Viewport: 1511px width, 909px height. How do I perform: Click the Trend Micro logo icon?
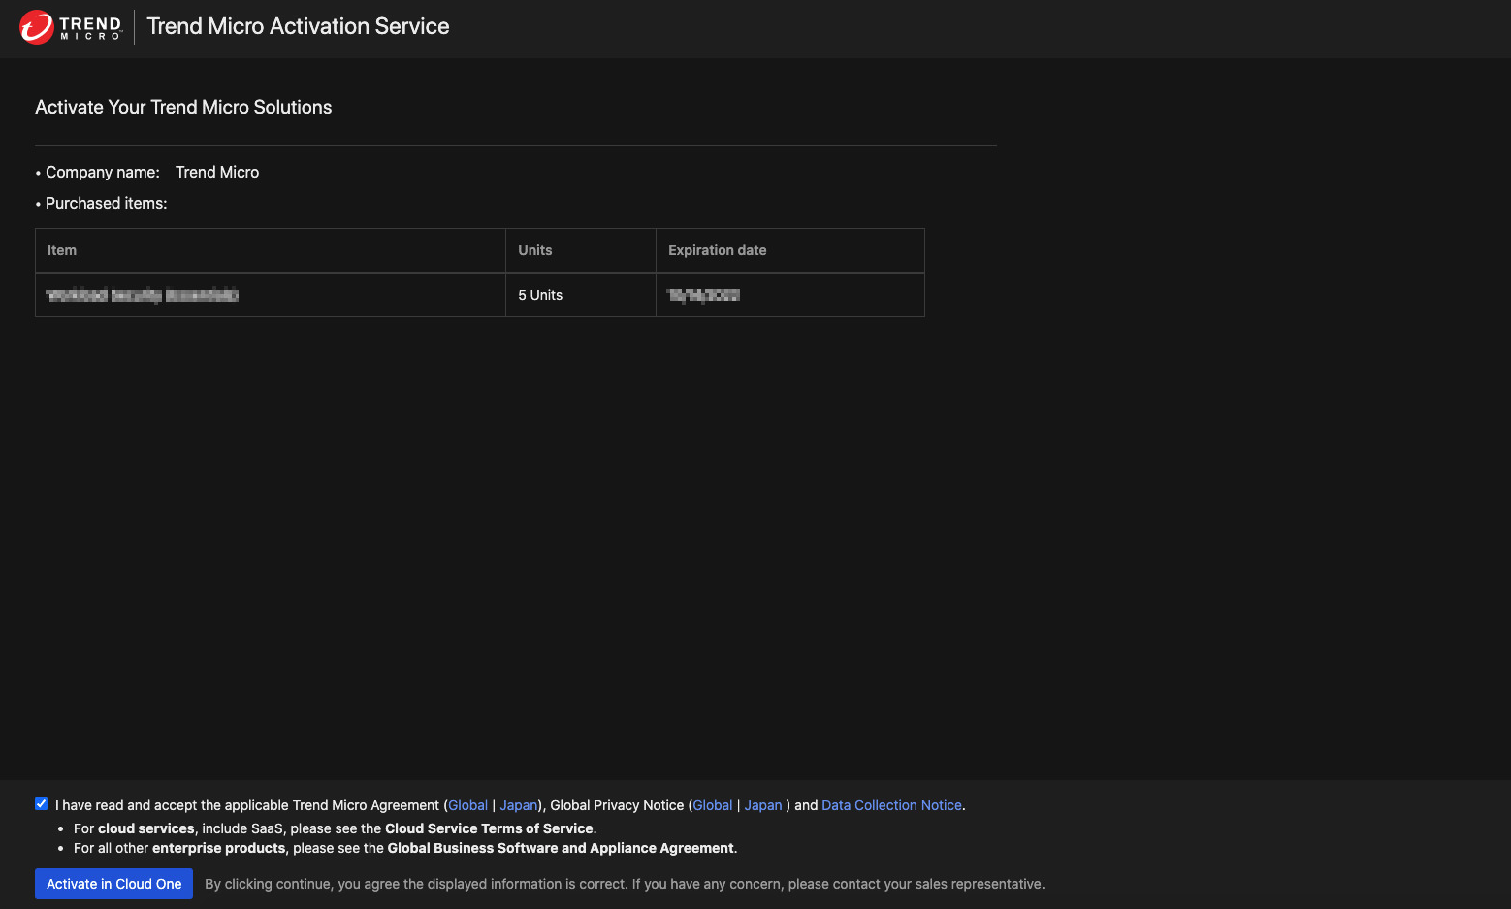click(37, 27)
